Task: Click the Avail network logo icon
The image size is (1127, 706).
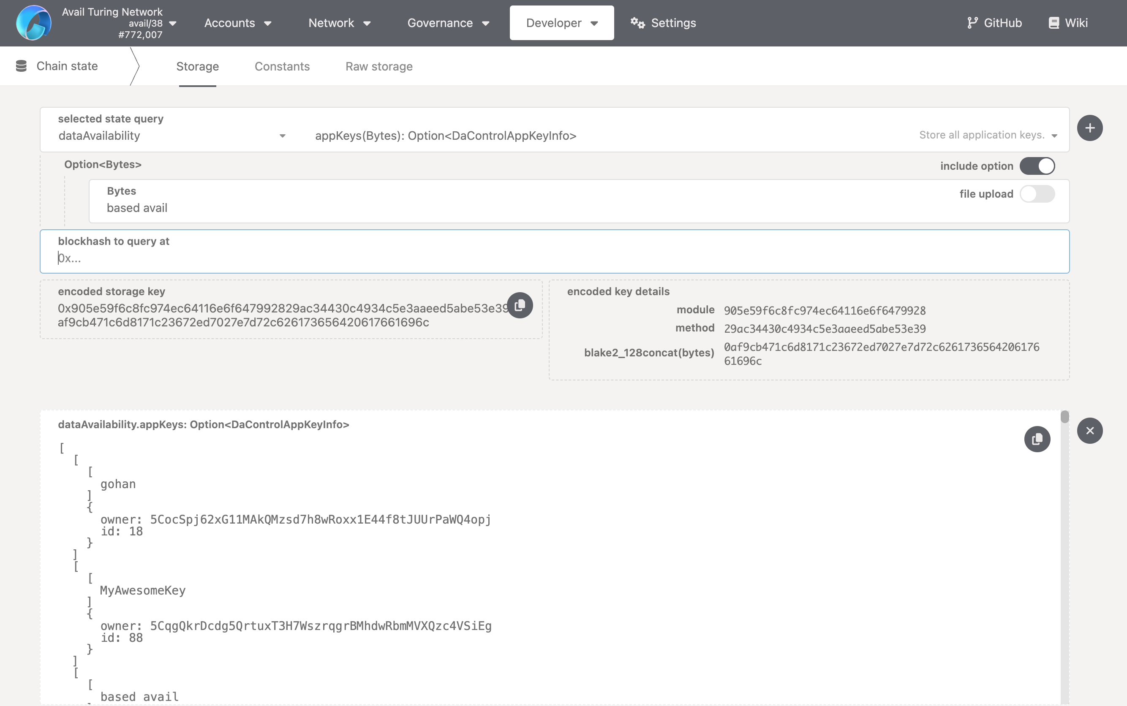Action: [x=33, y=23]
